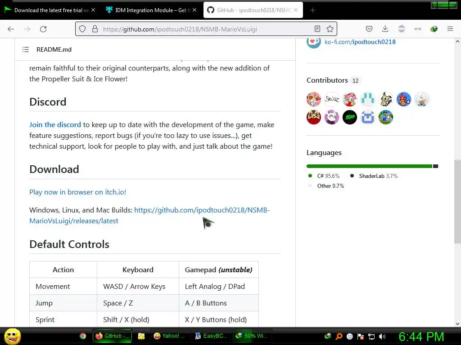Viewport: 461px width, 345px height.
Task: Click the Default Controls heading
Action: 69,244
